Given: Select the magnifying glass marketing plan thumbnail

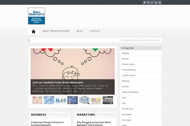Looking at the screenshot, I should pyautogui.click(x=84, y=100).
